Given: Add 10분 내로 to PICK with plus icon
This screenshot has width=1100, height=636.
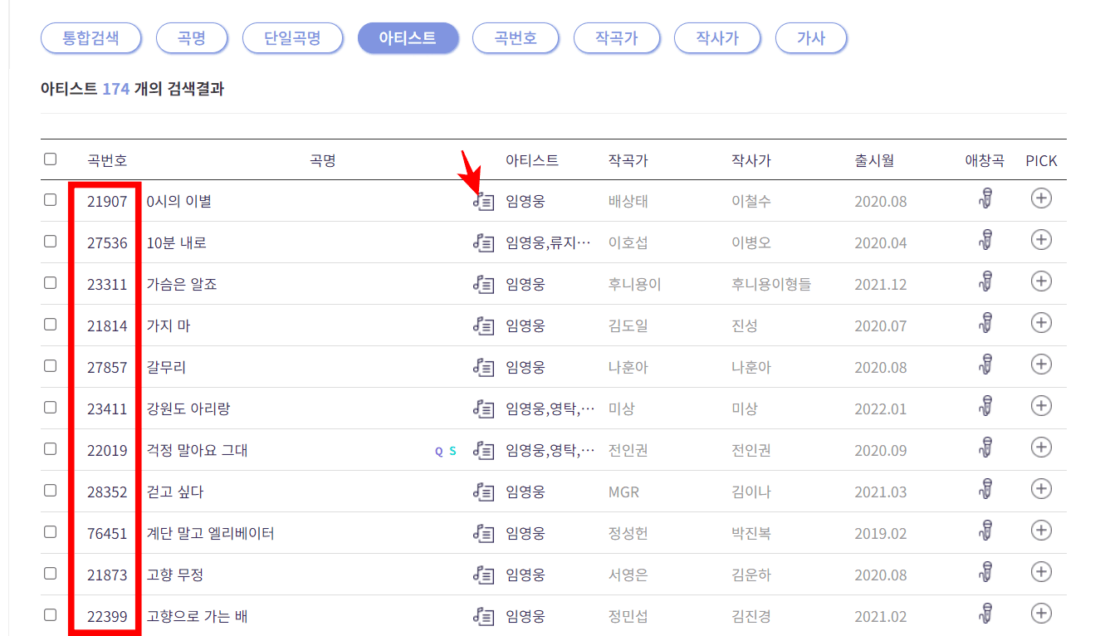Looking at the screenshot, I should point(1041,240).
